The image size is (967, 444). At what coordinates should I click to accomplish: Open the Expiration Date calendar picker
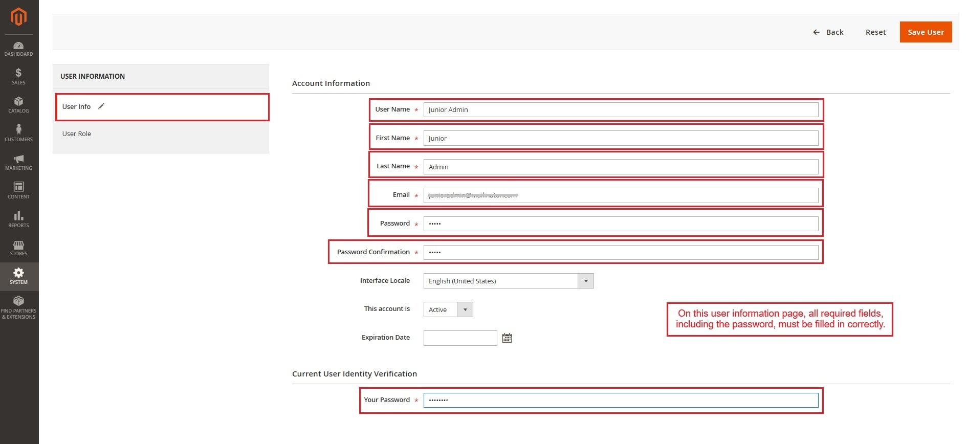(x=507, y=338)
